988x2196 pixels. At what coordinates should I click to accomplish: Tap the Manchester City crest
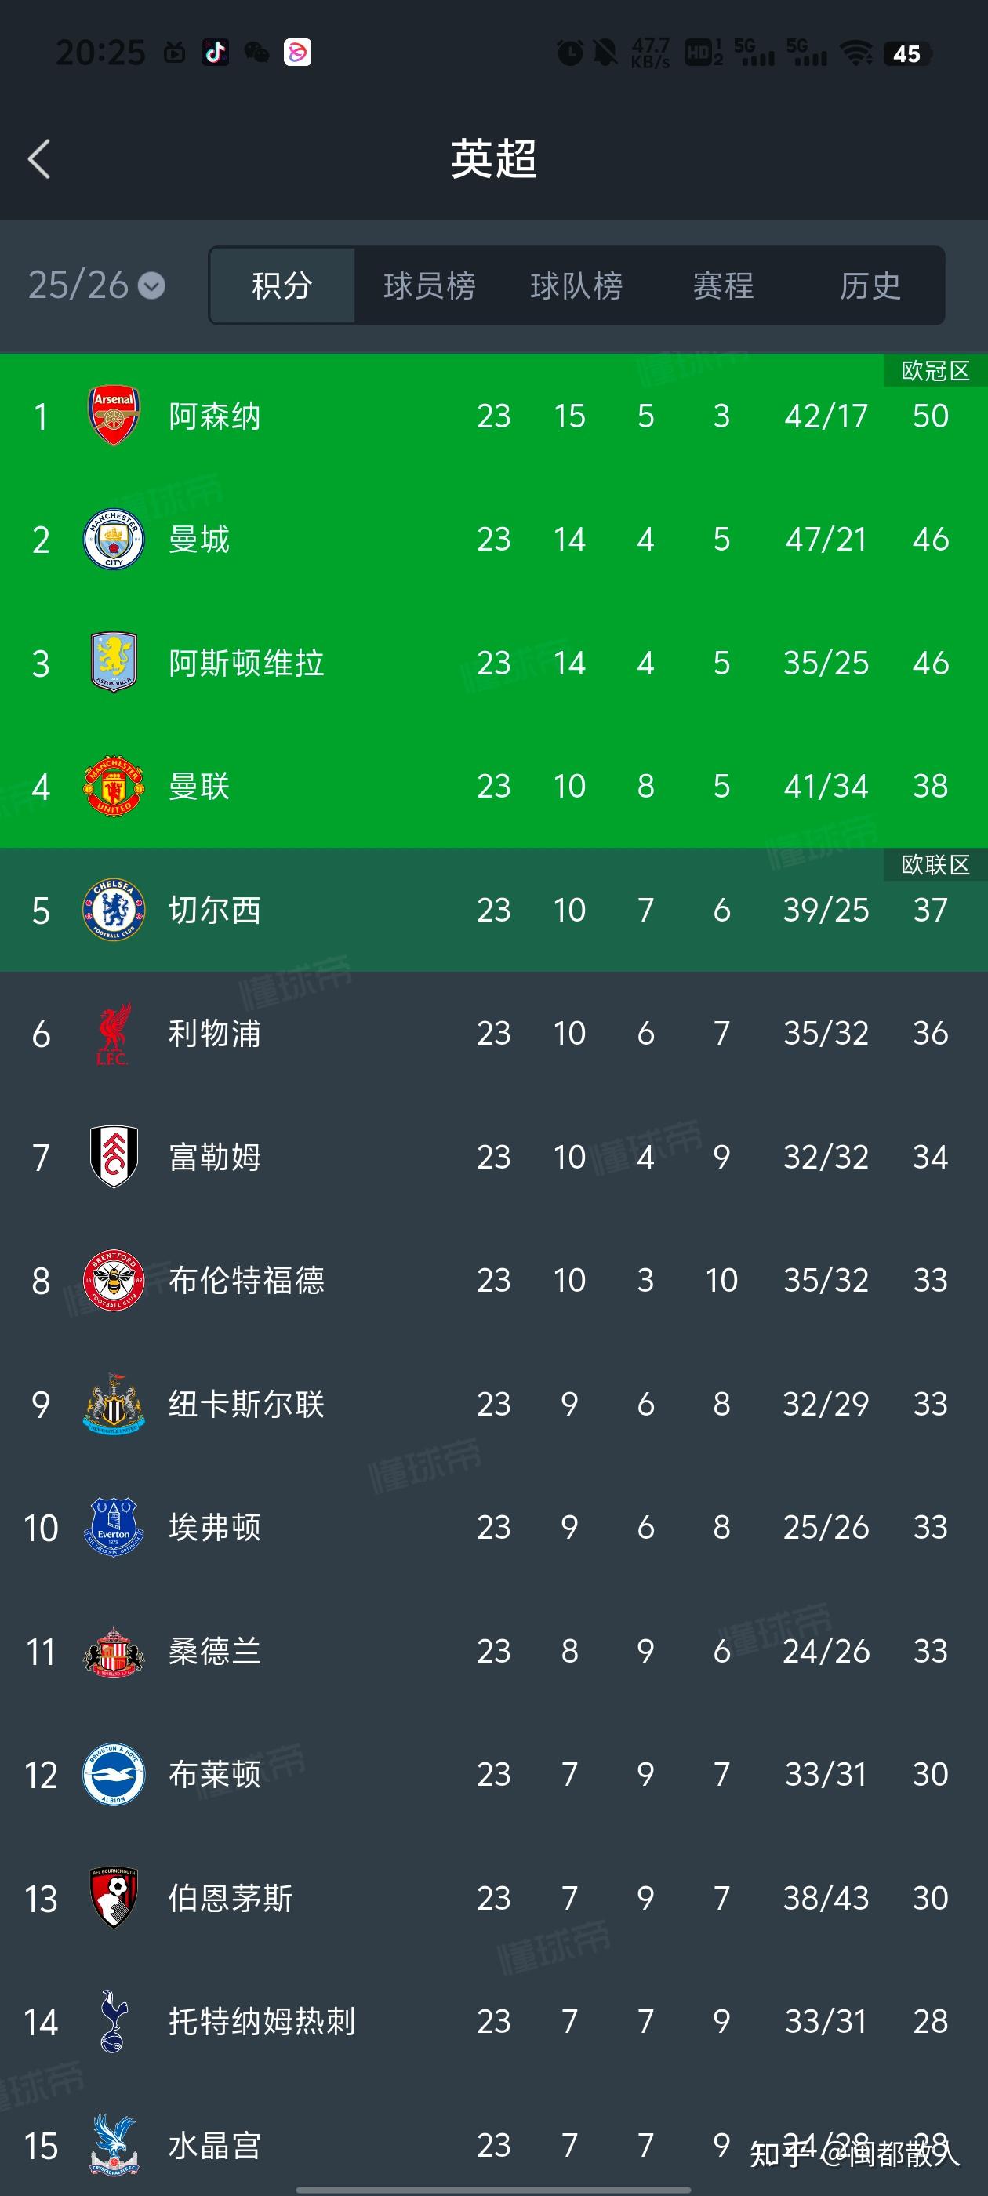[x=114, y=540]
